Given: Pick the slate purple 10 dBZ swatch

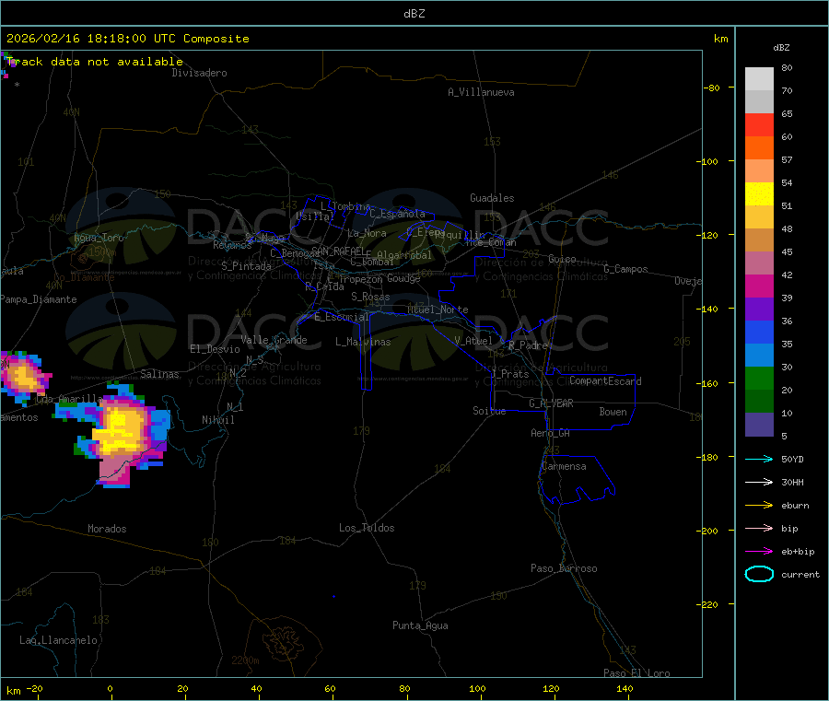Looking at the screenshot, I should 759,425.
